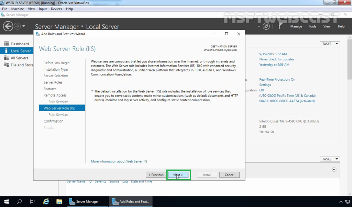Image resolution: width=352 pixels, height=207 pixels.
Task: Open VirtualBox Devices menu
Action: (56, 9)
